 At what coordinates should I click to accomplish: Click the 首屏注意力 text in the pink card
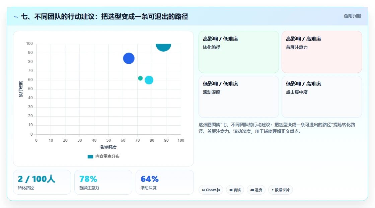click(x=297, y=47)
